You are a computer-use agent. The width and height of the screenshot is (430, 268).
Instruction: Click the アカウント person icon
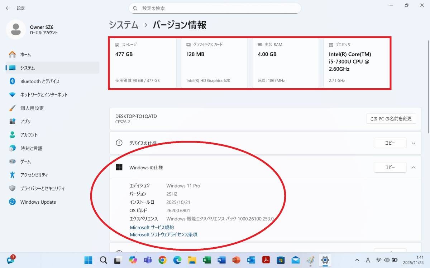click(13, 135)
